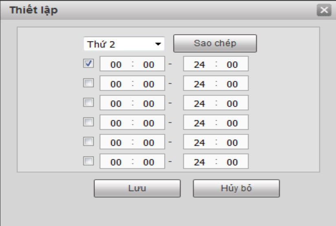Select the sixth row start hour field

point(116,162)
